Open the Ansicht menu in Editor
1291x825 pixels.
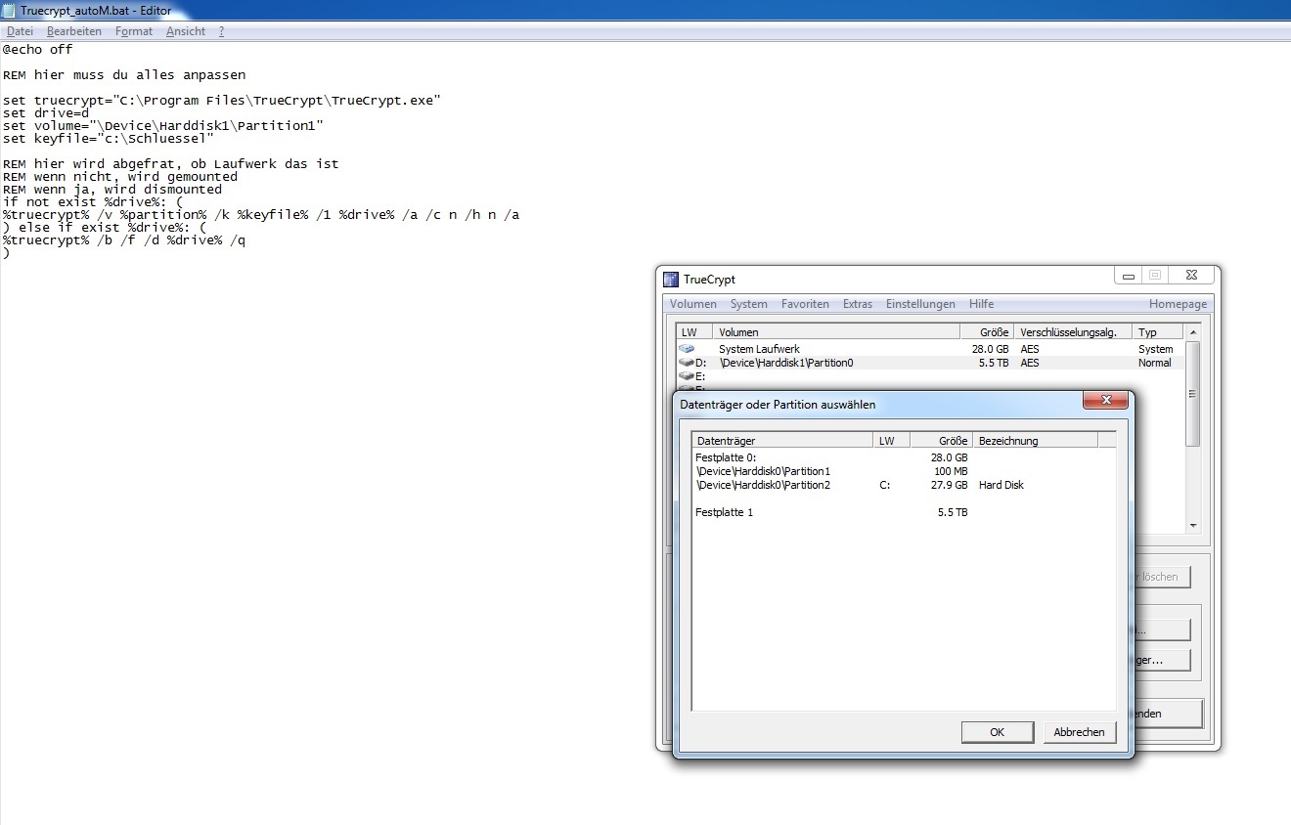coord(186,31)
